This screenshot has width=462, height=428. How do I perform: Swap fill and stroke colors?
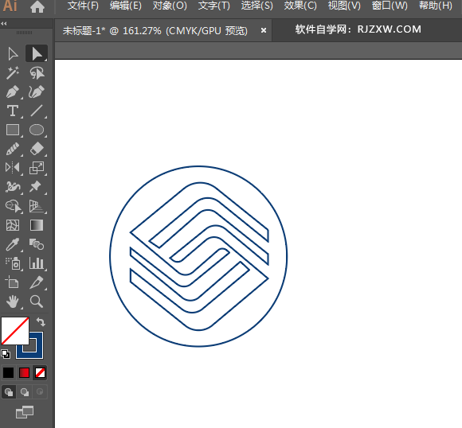[41, 321]
